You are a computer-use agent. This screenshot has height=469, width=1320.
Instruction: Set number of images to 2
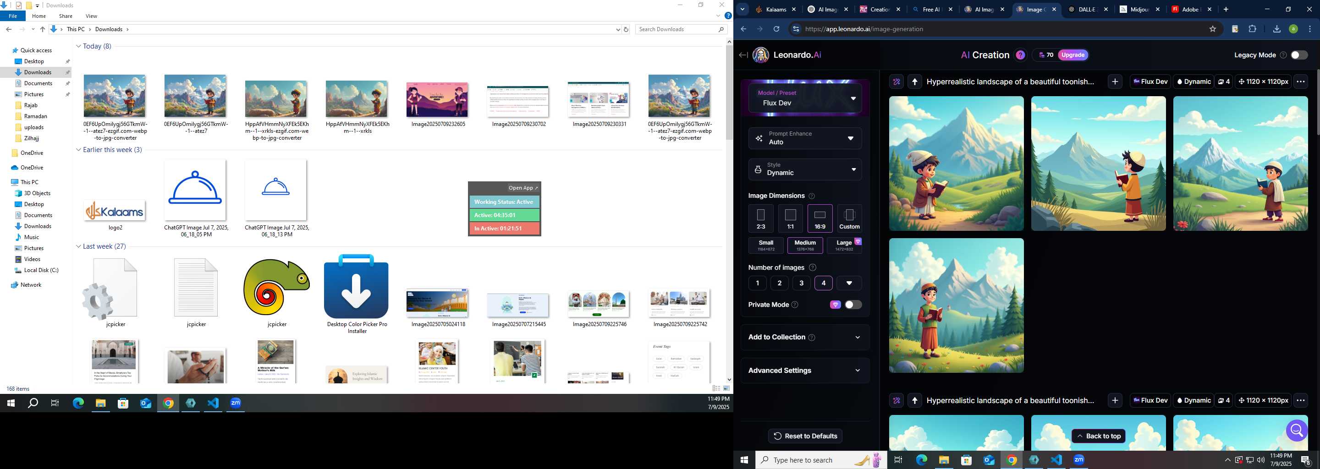[779, 283]
